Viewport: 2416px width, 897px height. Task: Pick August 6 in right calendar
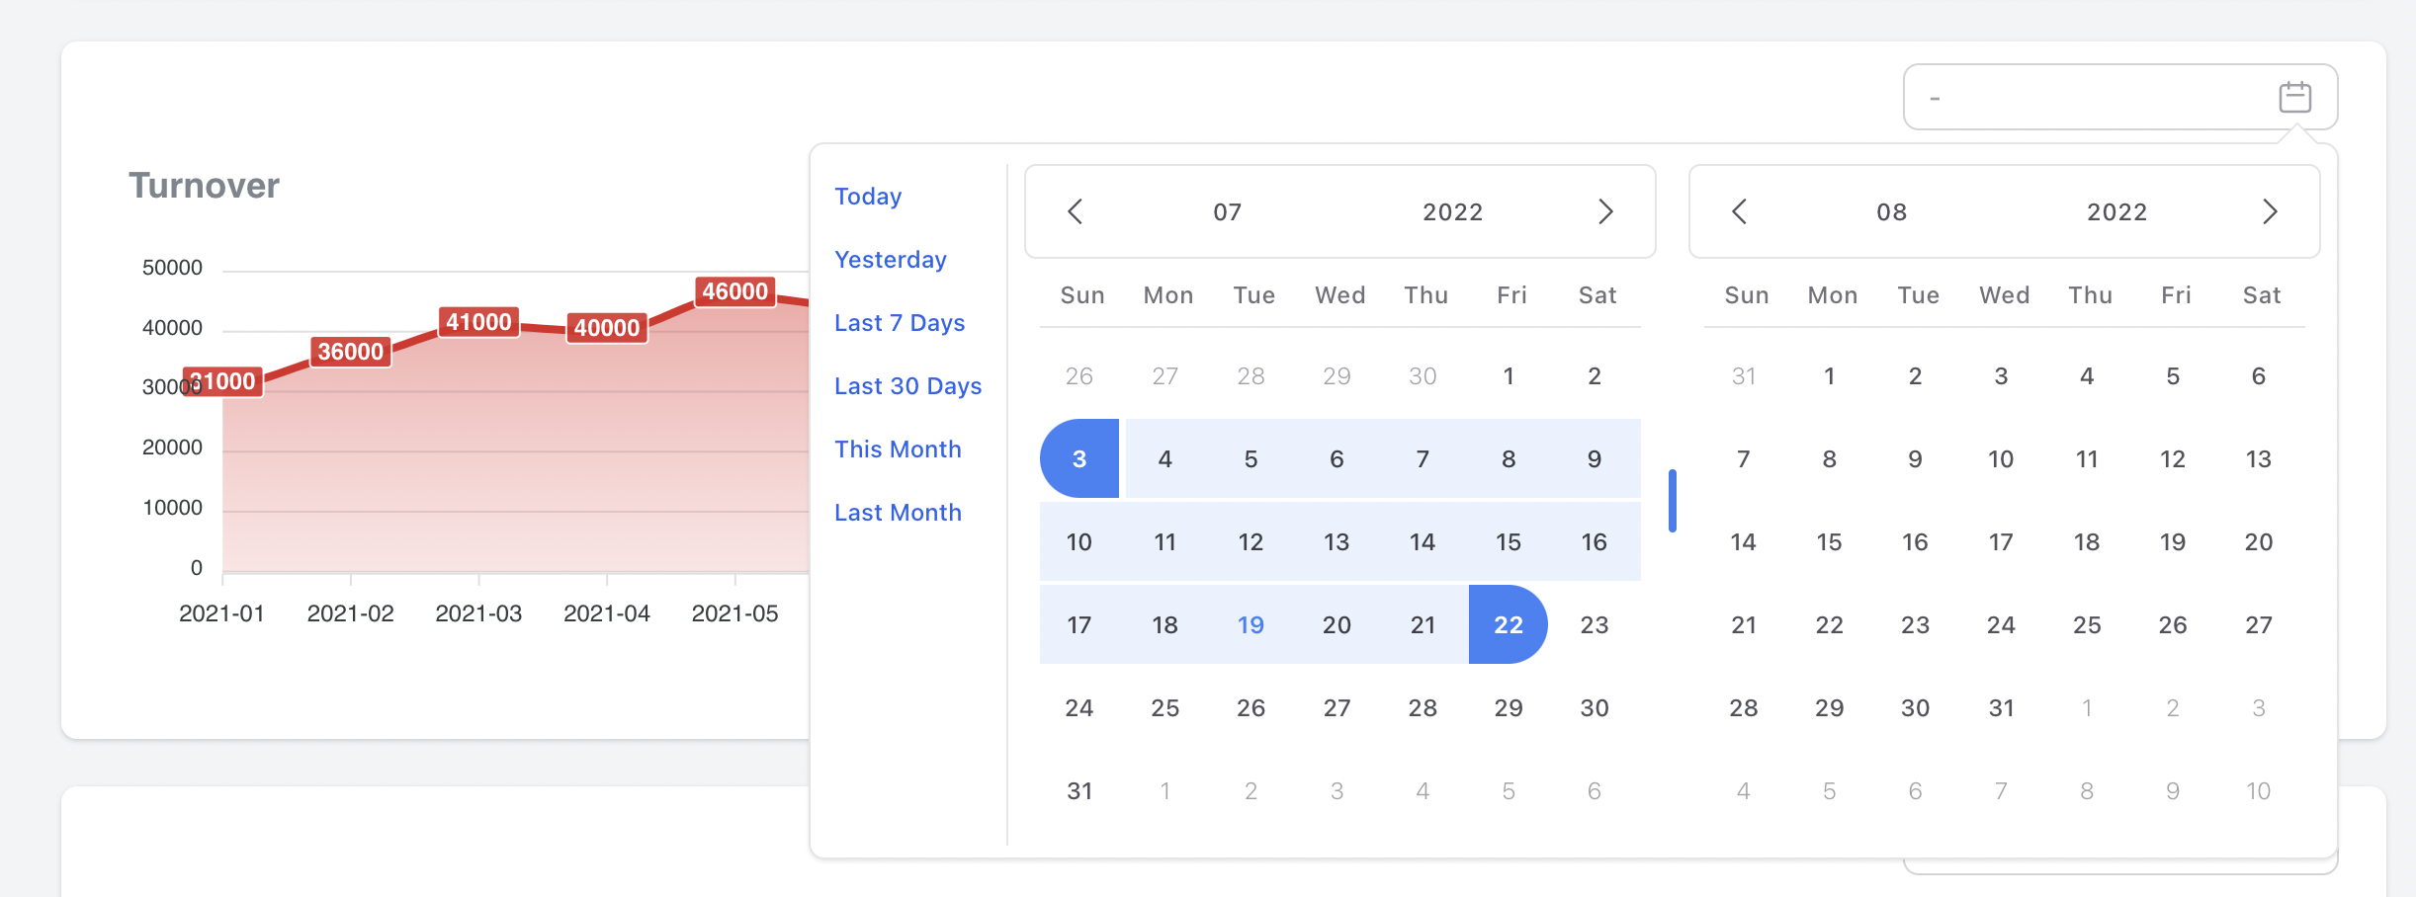pyautogui.click(x=2259, y=375)
